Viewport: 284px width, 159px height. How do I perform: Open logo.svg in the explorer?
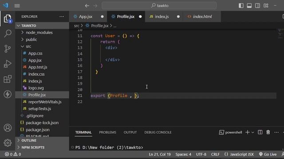pos(42,88)
